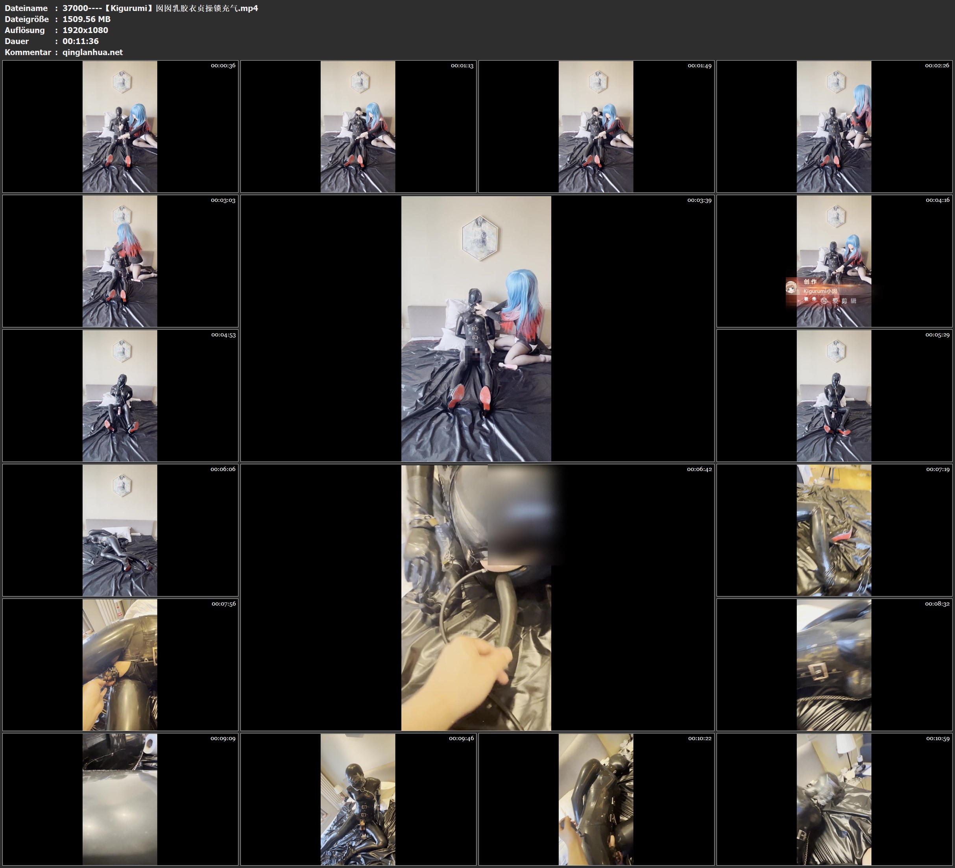This screenshot has width=955, height=868.
Task: Select the thumbnail timestamped 00:10:22
Action: click(x=596, y=799)
